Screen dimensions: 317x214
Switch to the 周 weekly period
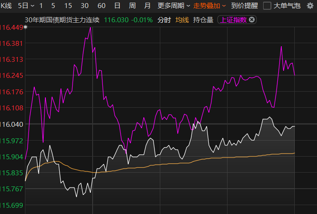[132, 6]
